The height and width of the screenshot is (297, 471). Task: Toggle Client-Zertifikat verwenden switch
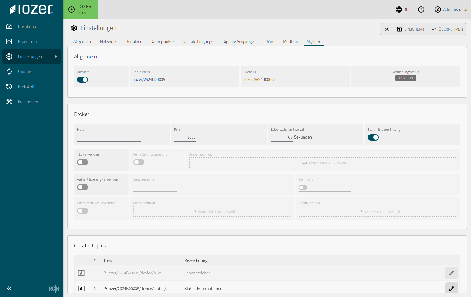(83, 211)
